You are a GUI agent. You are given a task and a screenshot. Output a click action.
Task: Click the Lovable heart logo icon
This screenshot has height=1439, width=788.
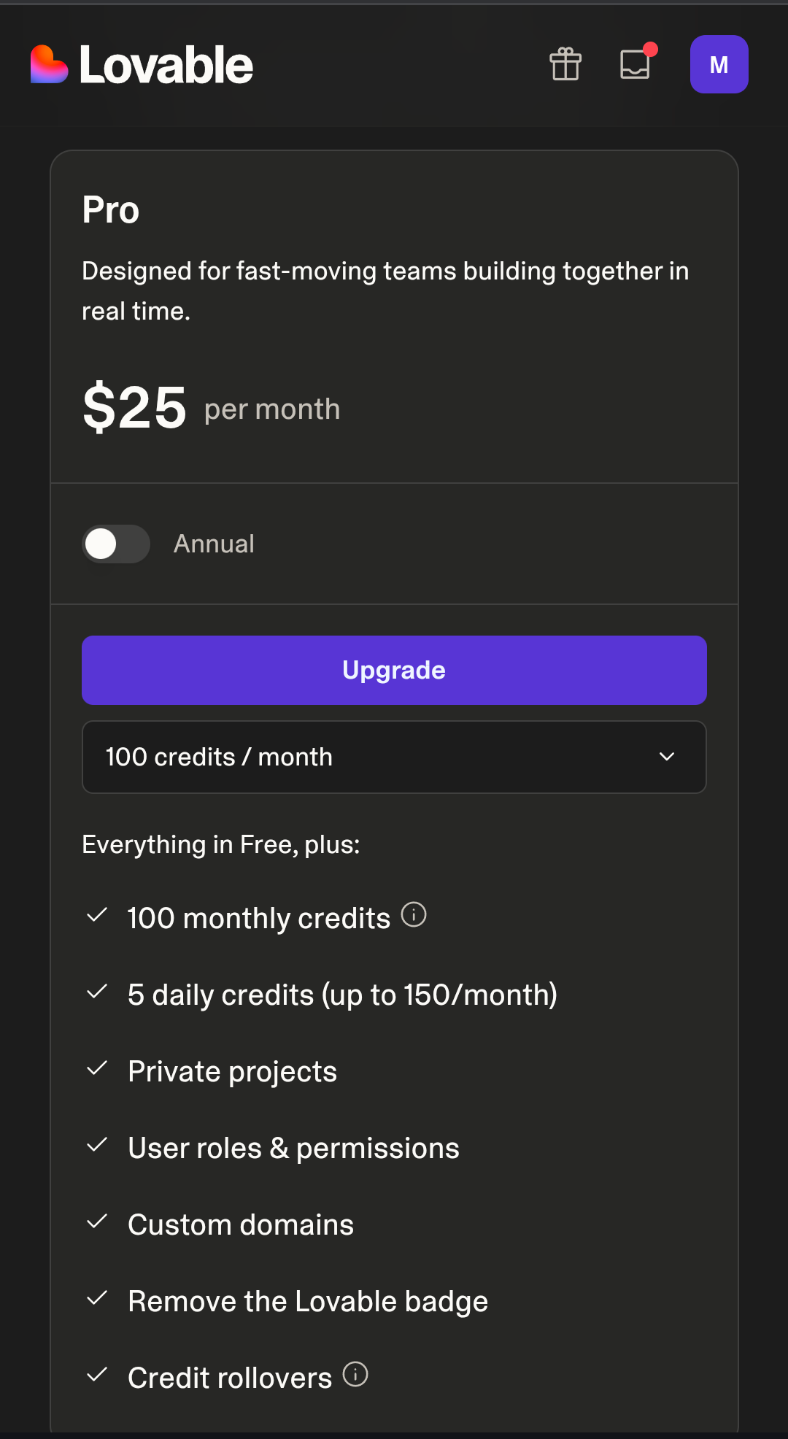click(49, 65)
